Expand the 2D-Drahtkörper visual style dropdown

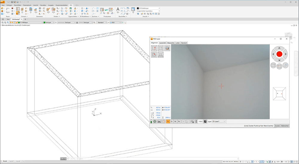pyautogui.click(x=148, y=8)
